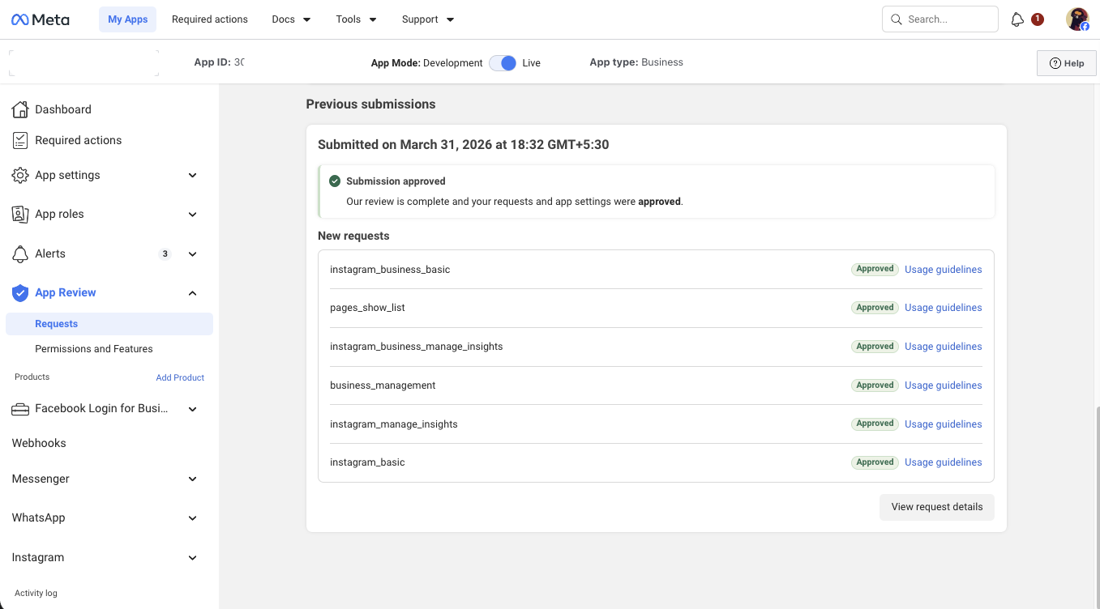
Task: Open Usage guidelines for business_management
Action: coord(944,385)
